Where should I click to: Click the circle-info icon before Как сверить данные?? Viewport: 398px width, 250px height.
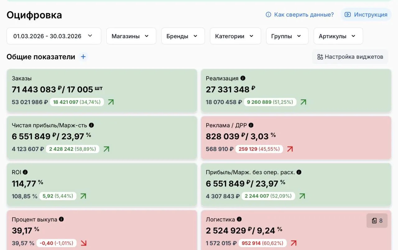[x=268, y=15]
